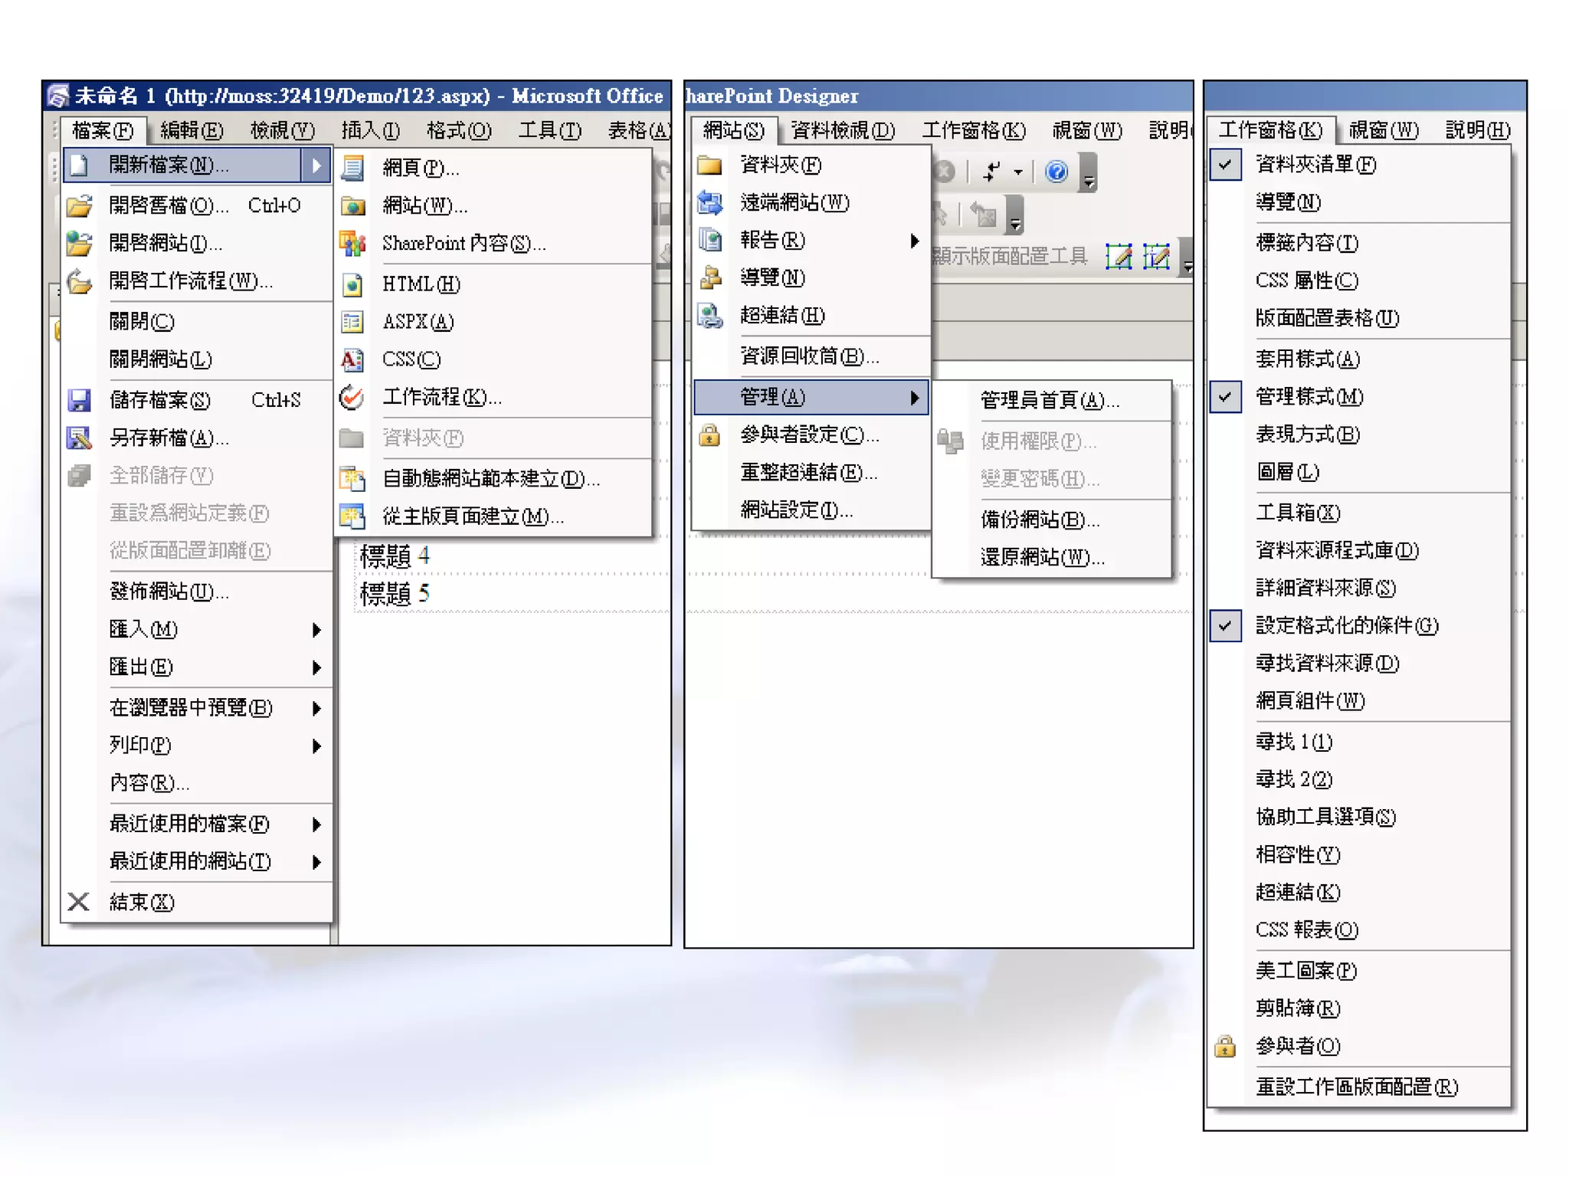Click the blue help question mark icon
Screen dimensions: 1569x1177
coord(1056,172)
